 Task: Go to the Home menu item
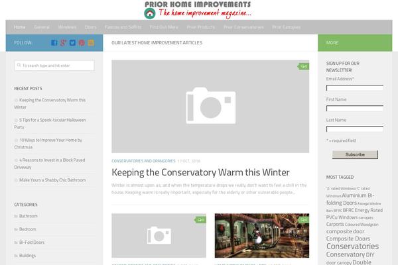tap(19, 27)
